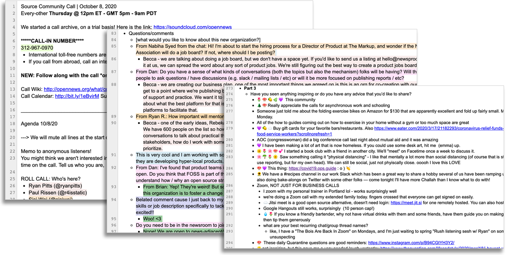Click line number 273 in the gutter
The image size is (510, 255).
point(229,88)
